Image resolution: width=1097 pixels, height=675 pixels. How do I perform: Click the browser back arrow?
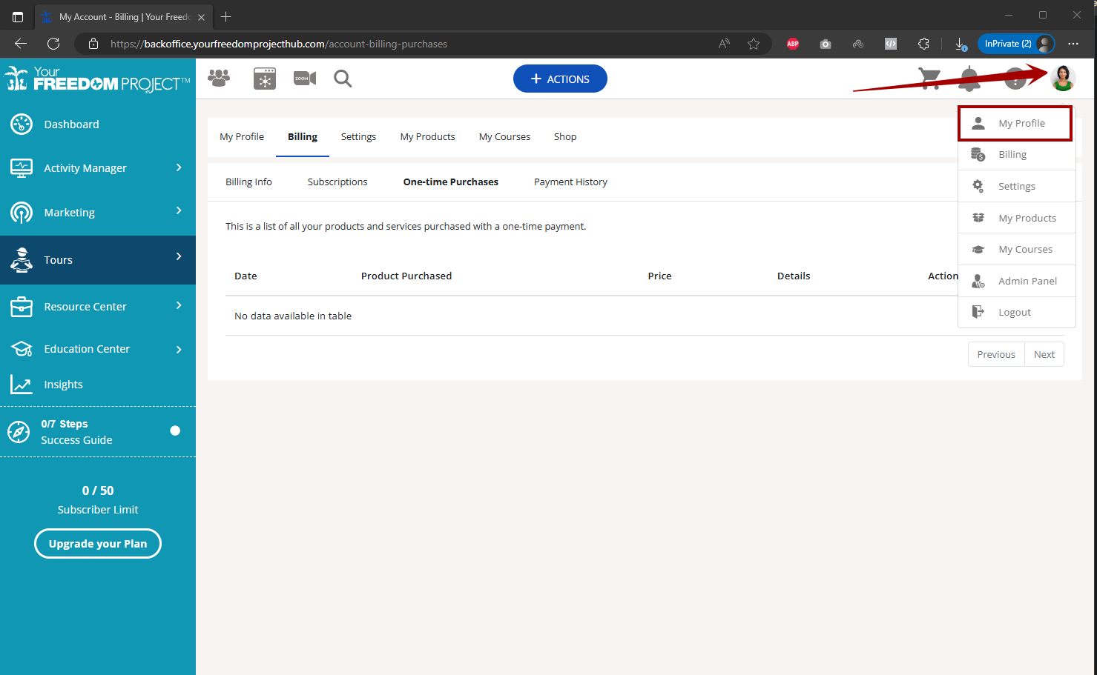[x=21, y=44]
